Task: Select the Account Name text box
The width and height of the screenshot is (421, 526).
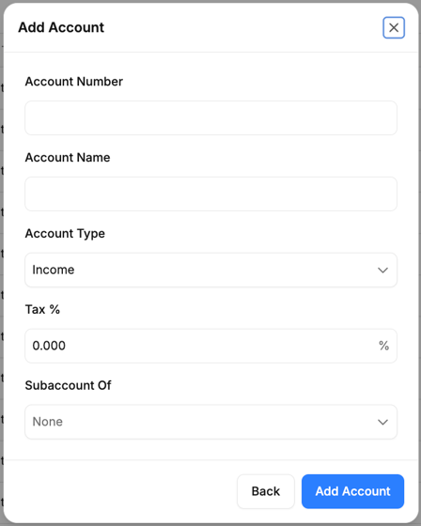Action: point(210,193)
